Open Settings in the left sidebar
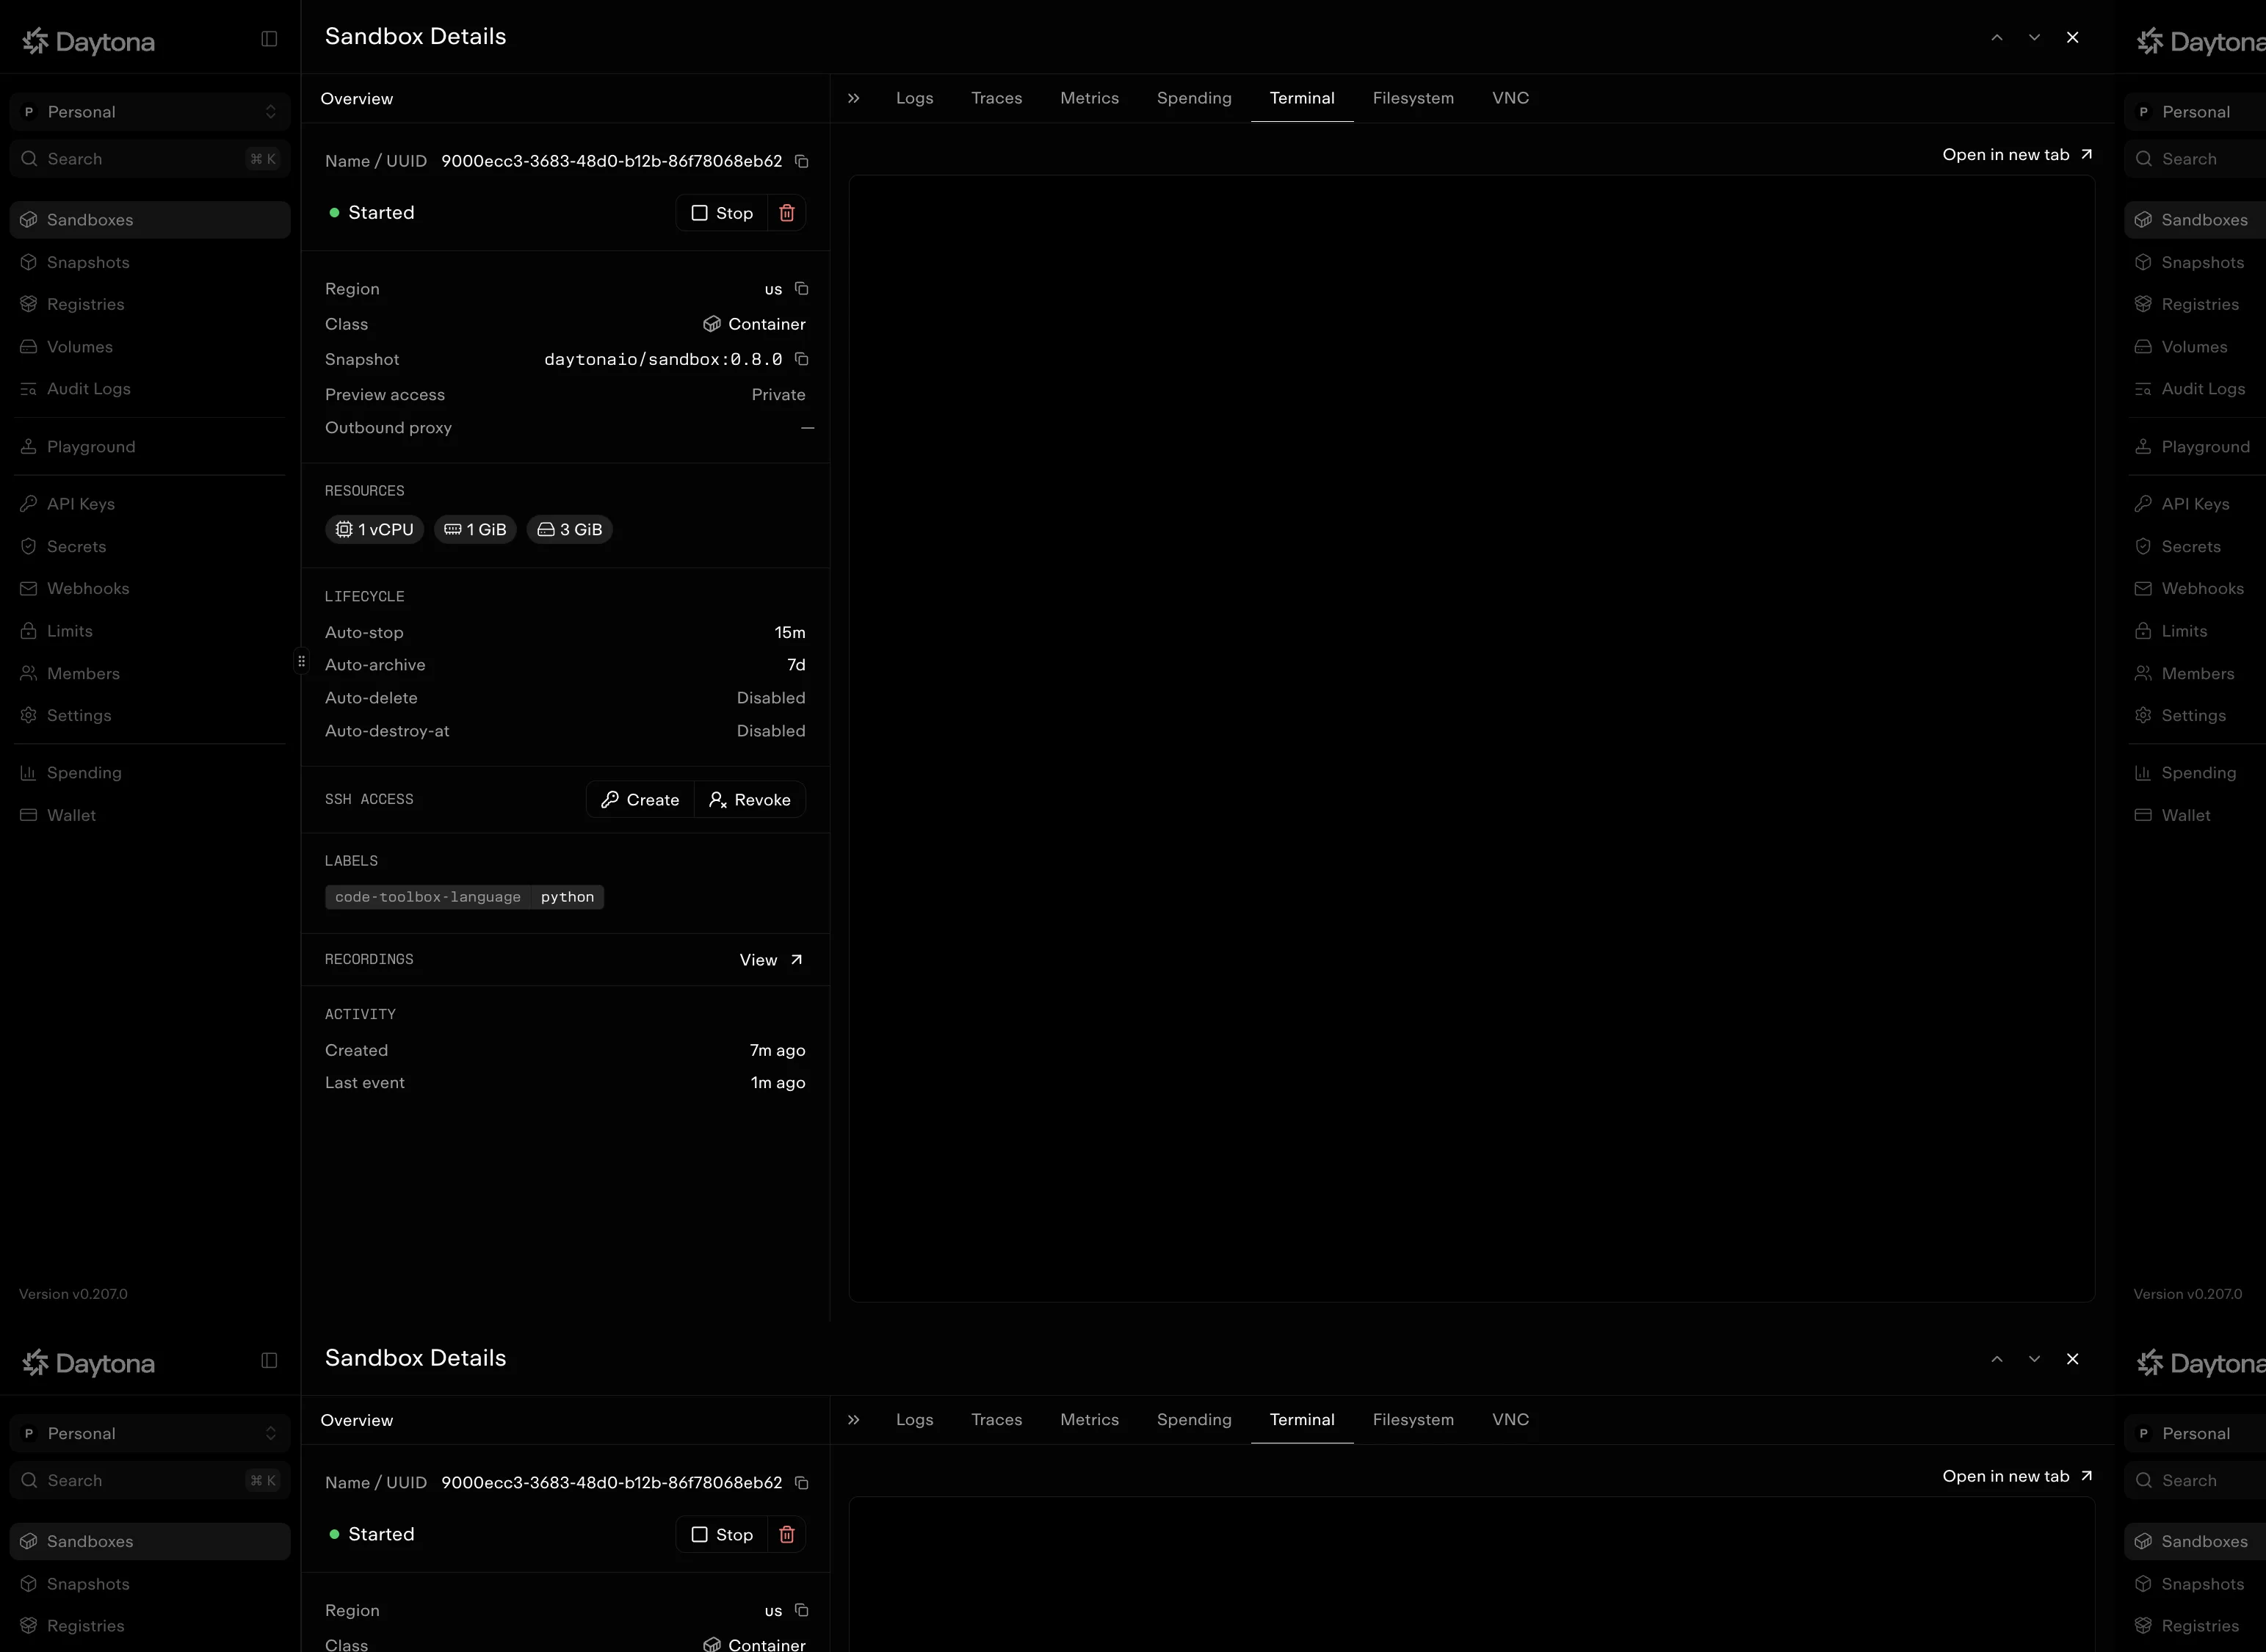 pos(150,716)
